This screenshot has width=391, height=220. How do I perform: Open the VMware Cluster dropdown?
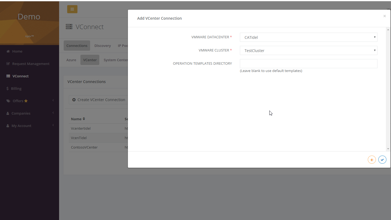coord(308,50)
